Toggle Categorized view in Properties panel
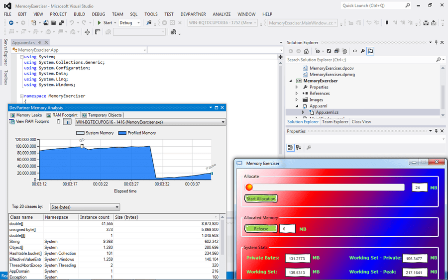 291,148
